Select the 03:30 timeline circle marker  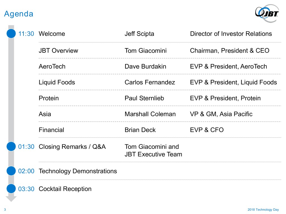click(x=11, y=189)
